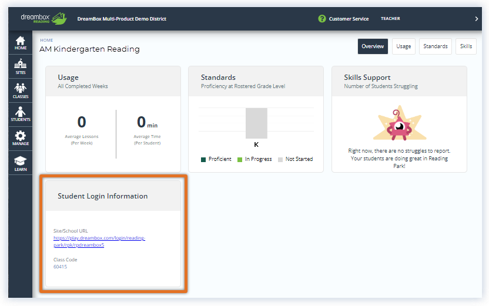Click the AM Kindergarten Reading title
This screenshot has width=489, height=306.
pos(89,49)
